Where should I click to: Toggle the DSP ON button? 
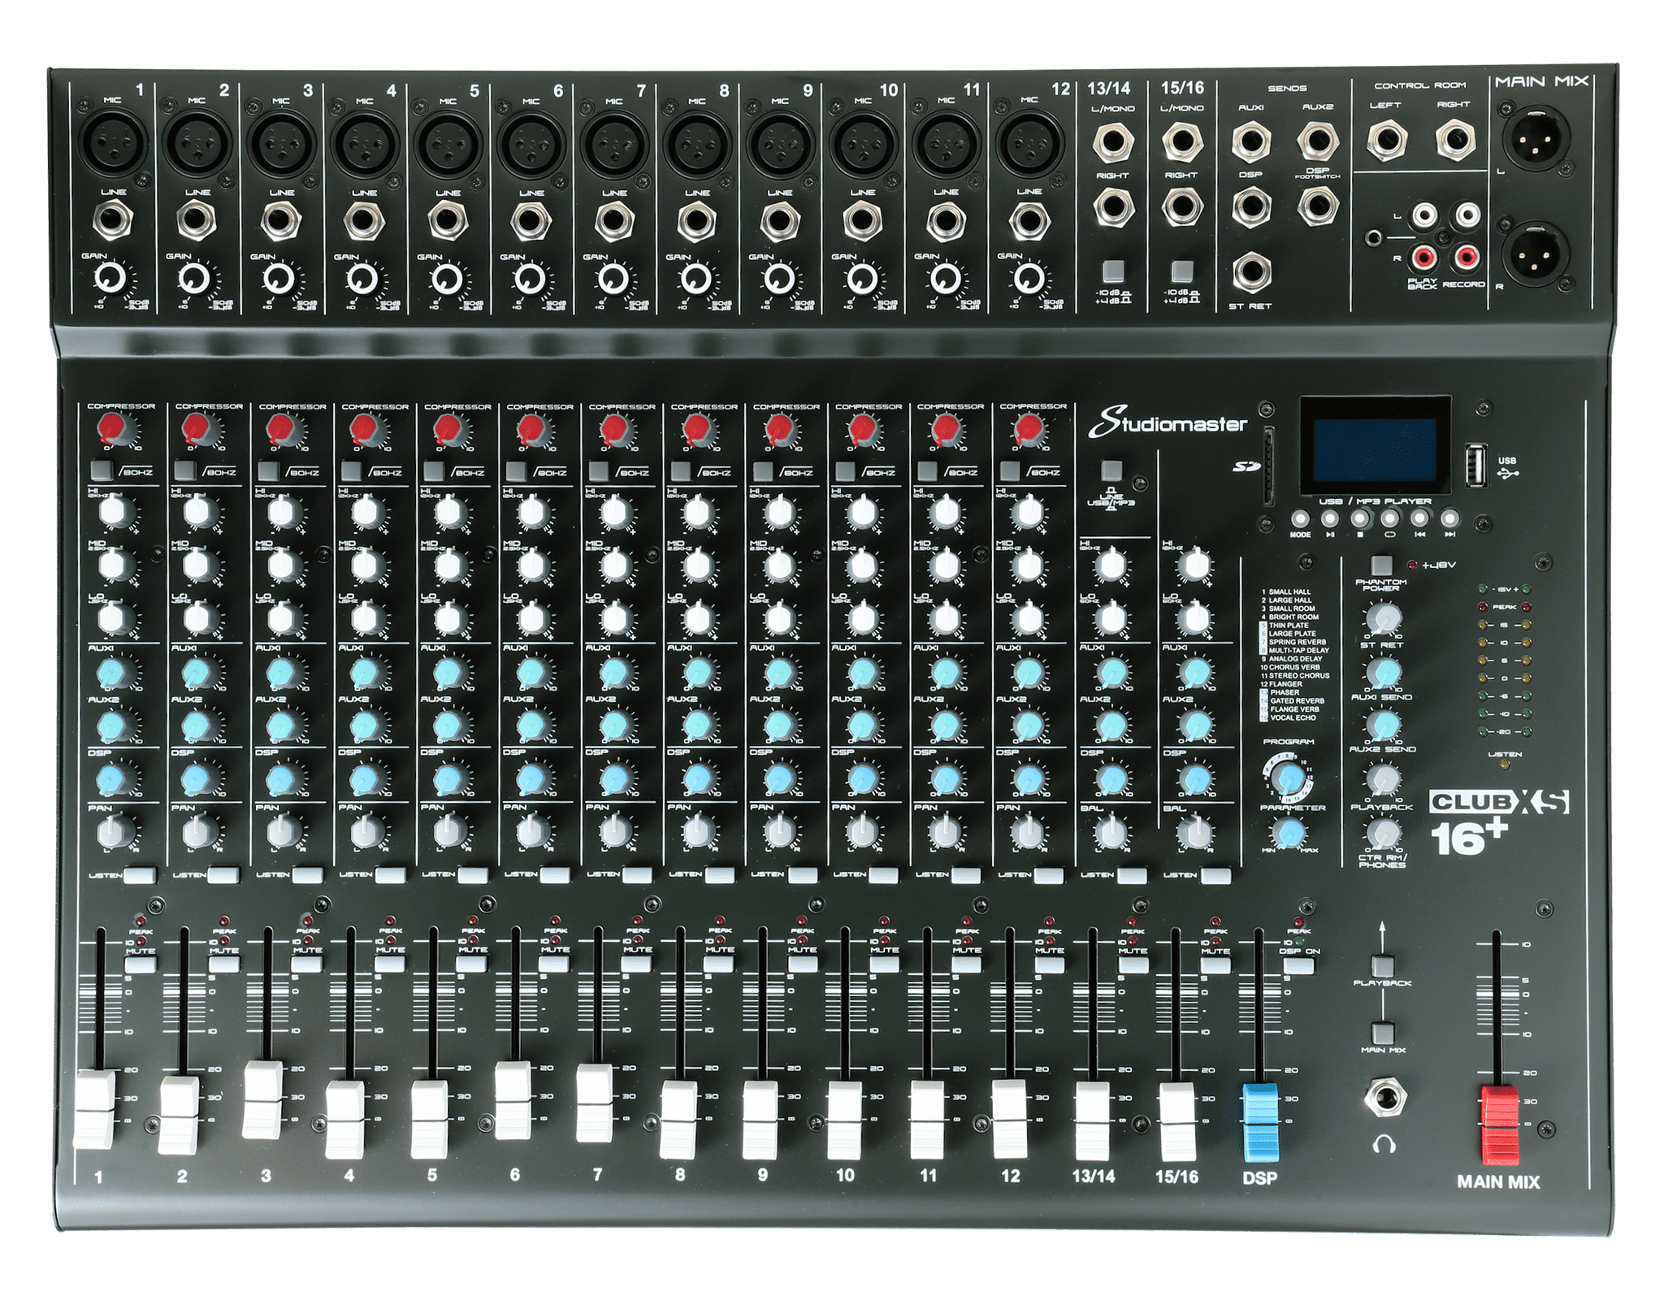(1299, 966)
